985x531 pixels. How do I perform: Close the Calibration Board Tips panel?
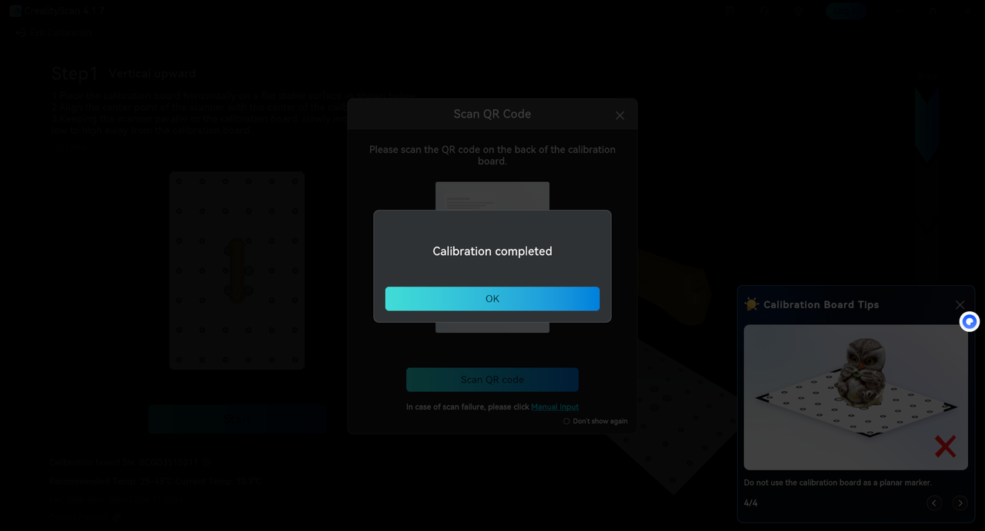(960, 305)
